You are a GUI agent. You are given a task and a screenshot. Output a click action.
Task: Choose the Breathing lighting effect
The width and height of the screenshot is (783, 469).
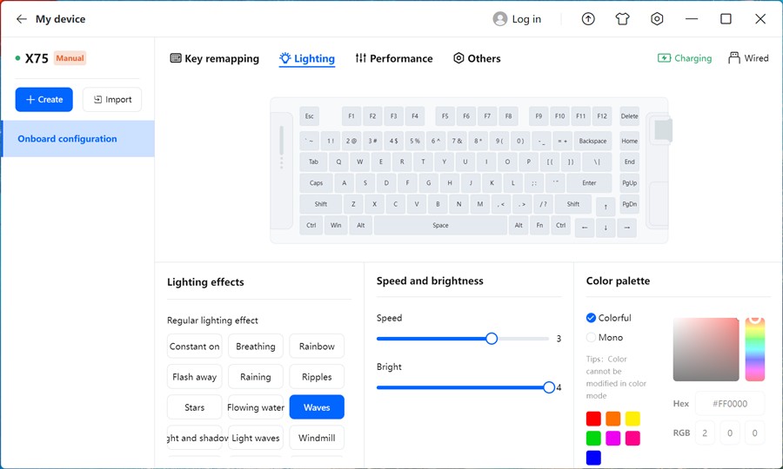[256, 347]
